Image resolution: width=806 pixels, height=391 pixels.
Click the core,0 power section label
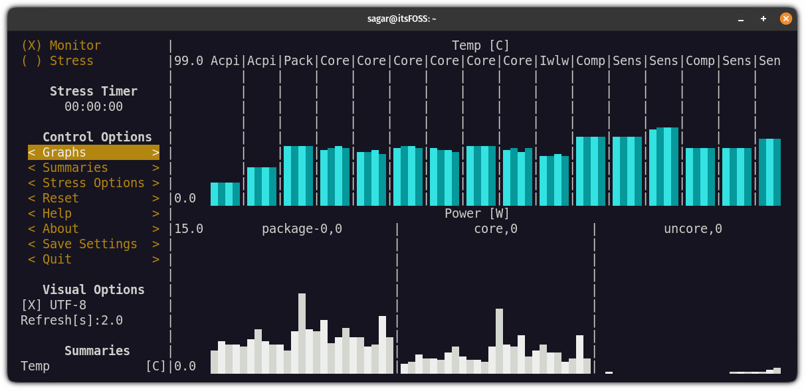[495, 228]
